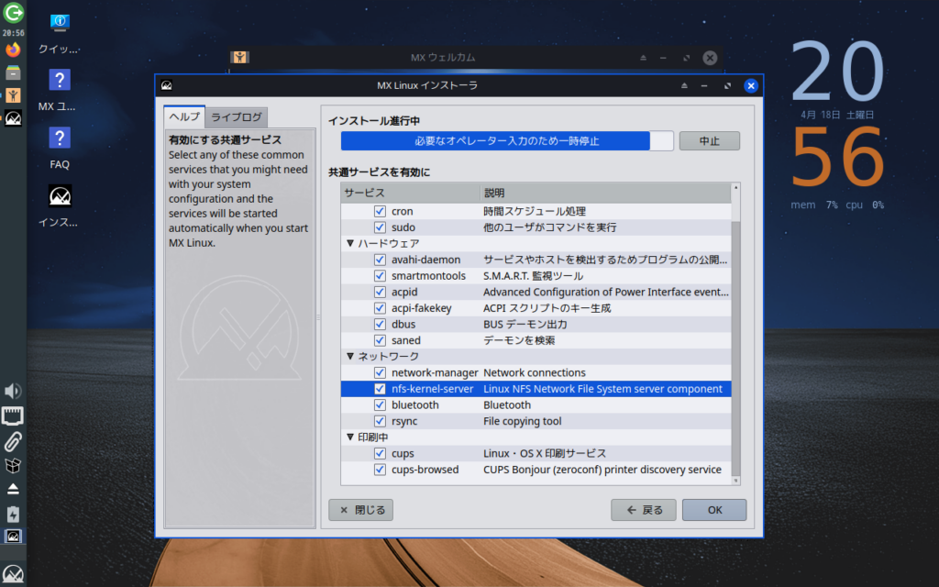Uncheck the bluetooth service checkbox
This screenshot has height=587, width=939.
click(x=380, y=405)
